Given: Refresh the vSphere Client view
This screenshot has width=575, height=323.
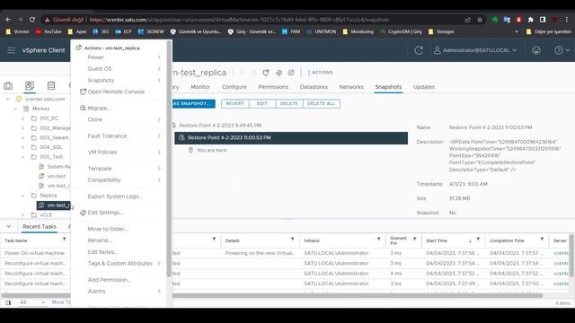Looking at the screenshot, I should point(419,50).
